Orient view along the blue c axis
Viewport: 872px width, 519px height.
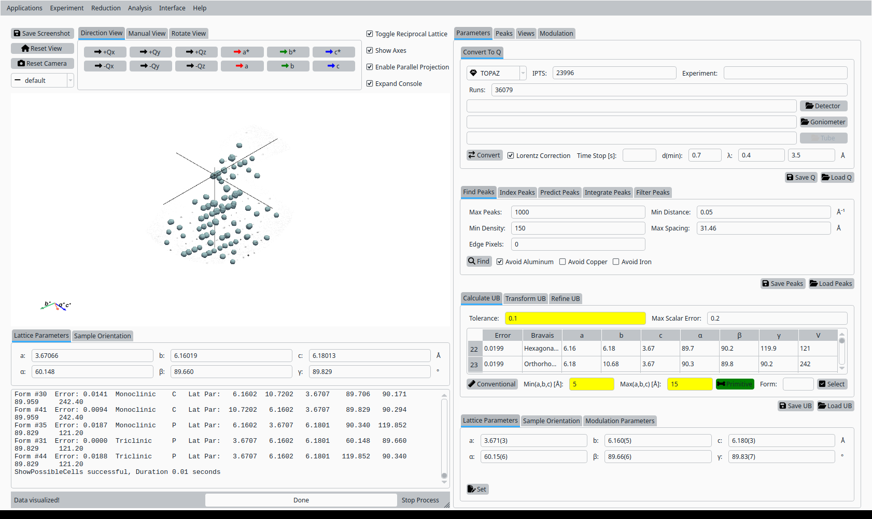tap(333, 66)
